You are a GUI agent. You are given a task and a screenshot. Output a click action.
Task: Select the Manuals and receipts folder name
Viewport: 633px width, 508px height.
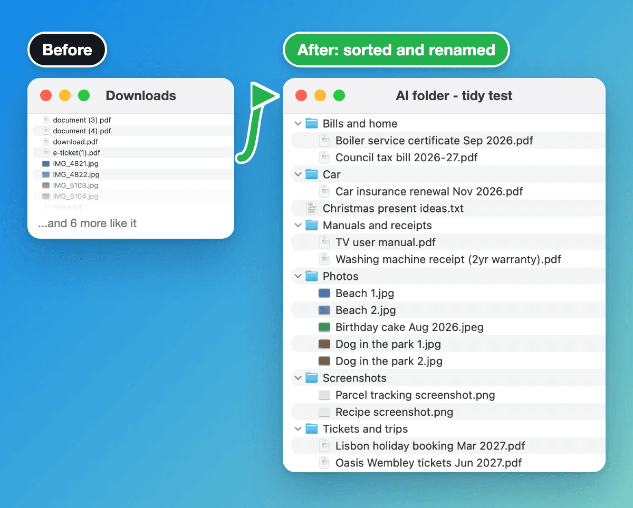[x=377, y=226]
